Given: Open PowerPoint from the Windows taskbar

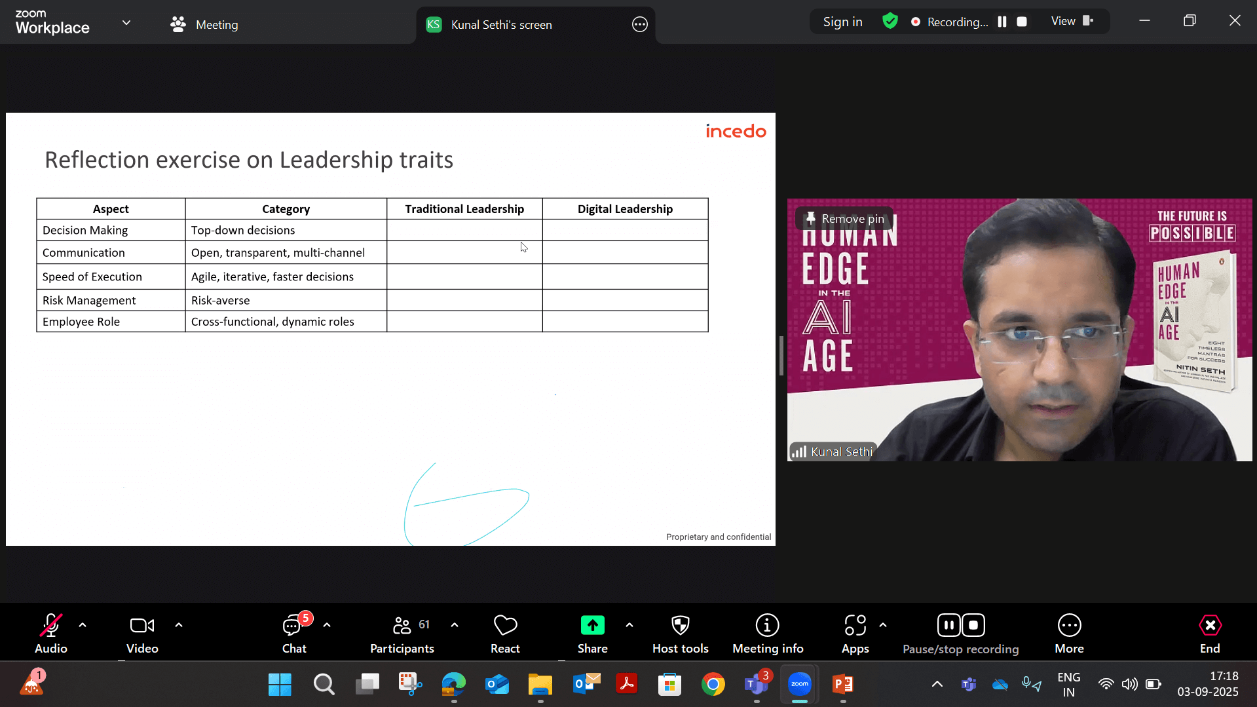Looking at the screenshot, I should point(842,685).
